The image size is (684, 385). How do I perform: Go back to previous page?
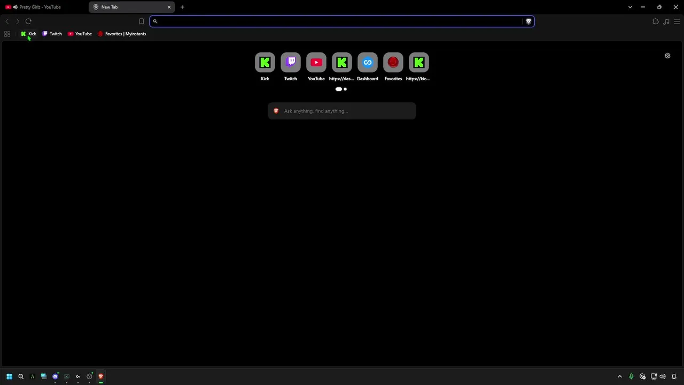click(x=7, y=21)
